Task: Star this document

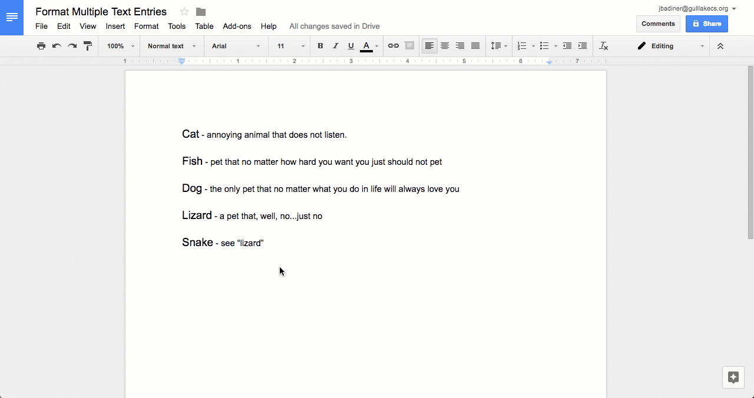Action: coord(184,12)
